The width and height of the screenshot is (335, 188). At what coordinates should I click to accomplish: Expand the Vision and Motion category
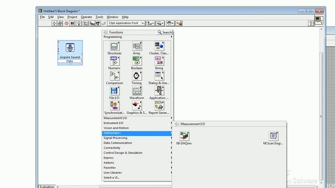[137, 128]
